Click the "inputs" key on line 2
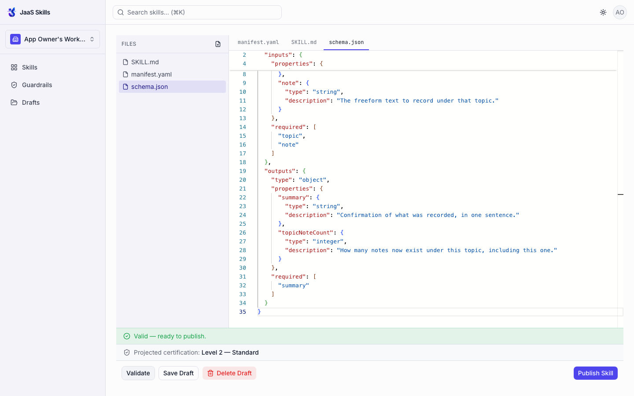Screen dimensions: 634x396 [278, 55]
